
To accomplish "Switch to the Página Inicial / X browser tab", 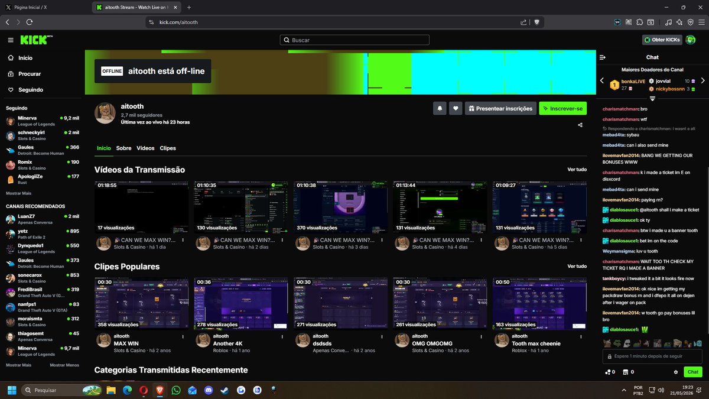I will click(45, 7).
